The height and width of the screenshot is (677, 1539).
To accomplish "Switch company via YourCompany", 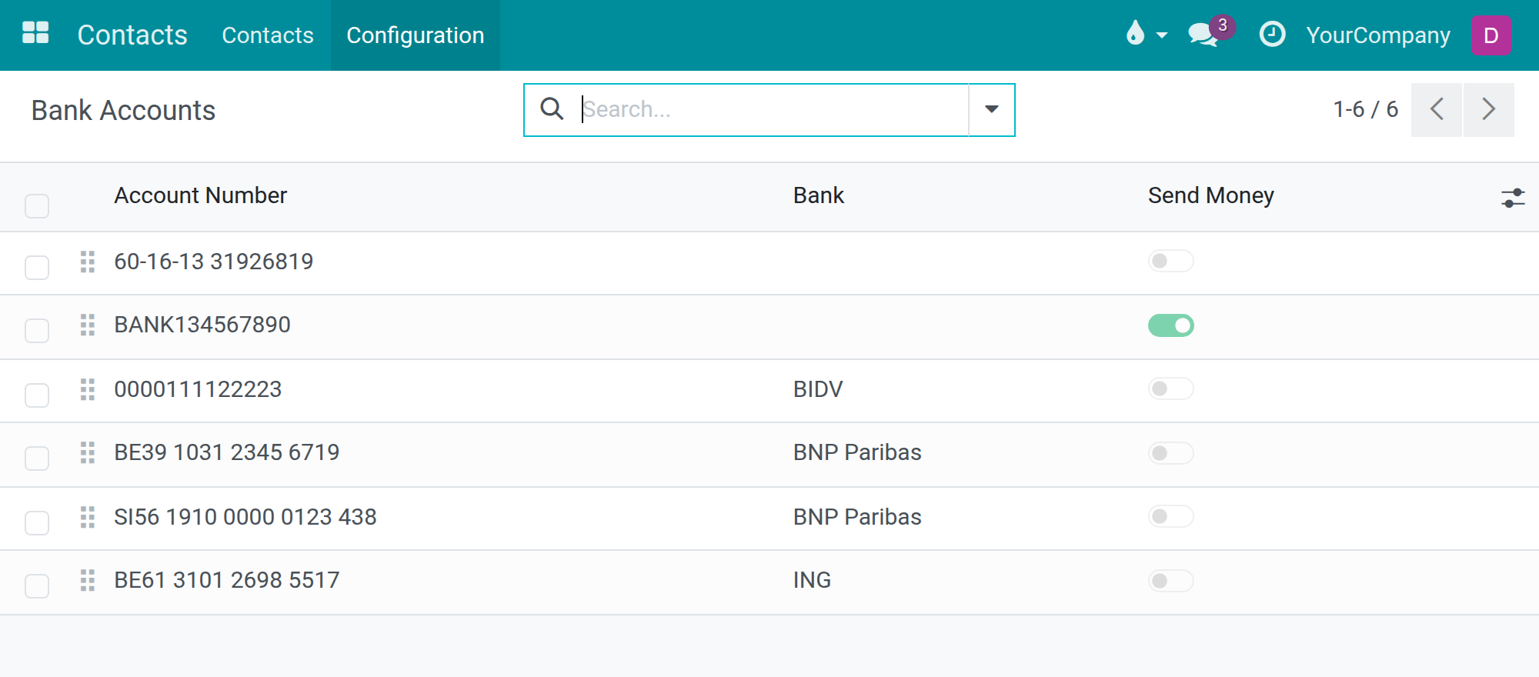I will (x=1378, y=35).
